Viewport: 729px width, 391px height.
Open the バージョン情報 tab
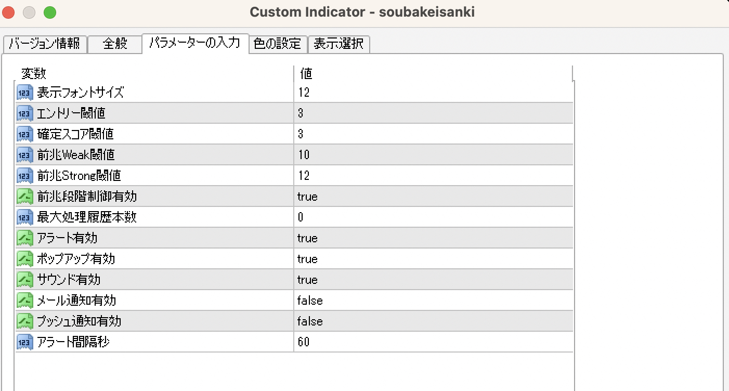click(x=45, y=44)
